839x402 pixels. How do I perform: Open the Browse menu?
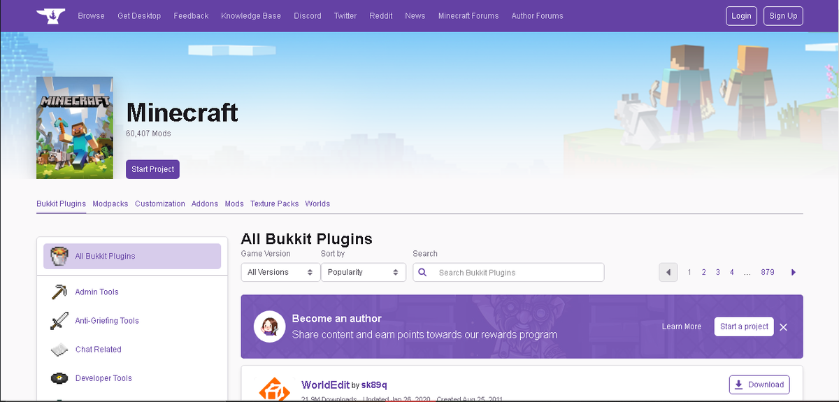pos(92,15)
